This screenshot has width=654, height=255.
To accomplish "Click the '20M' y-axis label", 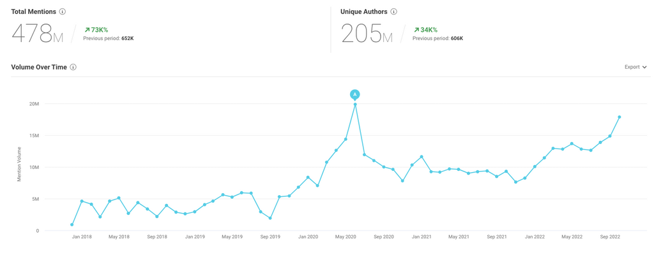I will tap(33, 104).
